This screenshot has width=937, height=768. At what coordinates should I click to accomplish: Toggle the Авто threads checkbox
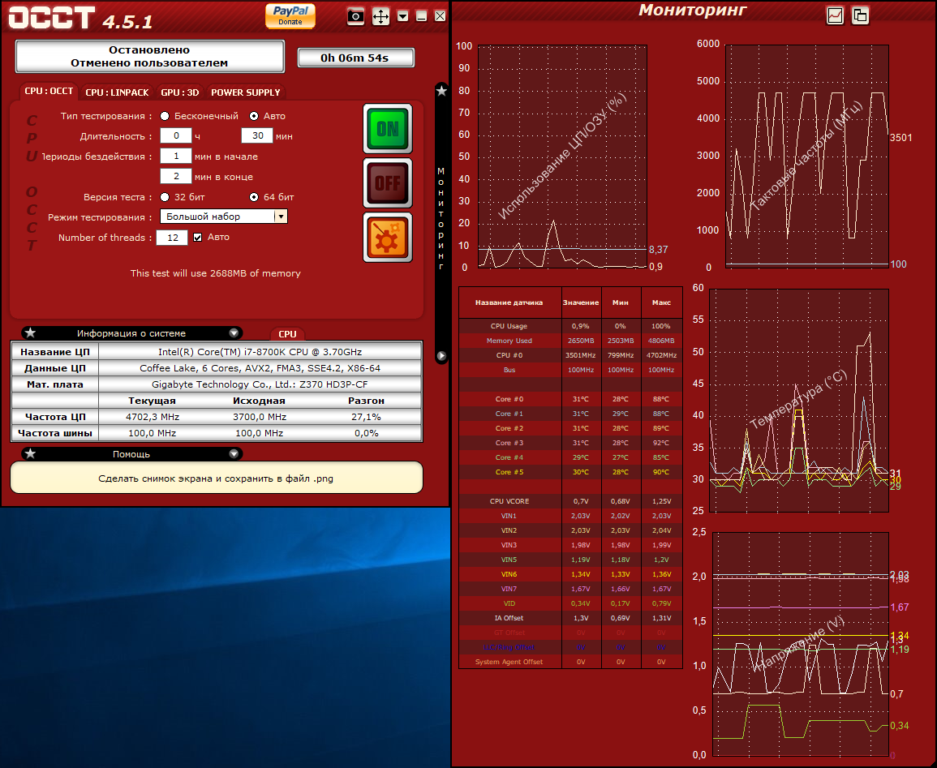pos(198,238)
